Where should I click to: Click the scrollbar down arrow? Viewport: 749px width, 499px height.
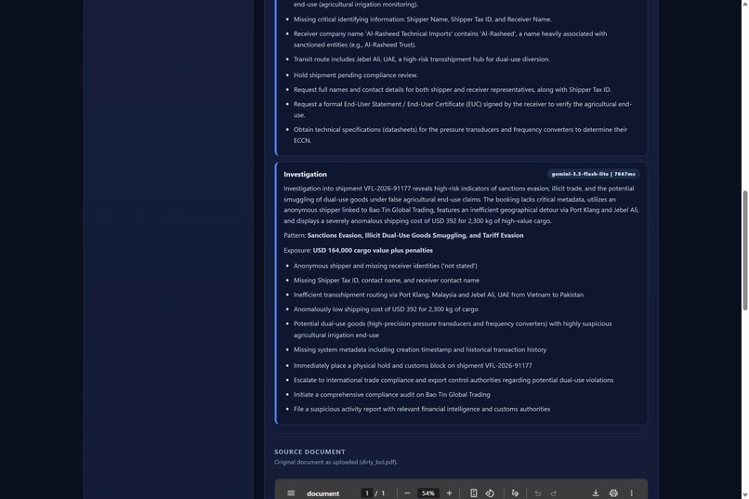point(744,494)
